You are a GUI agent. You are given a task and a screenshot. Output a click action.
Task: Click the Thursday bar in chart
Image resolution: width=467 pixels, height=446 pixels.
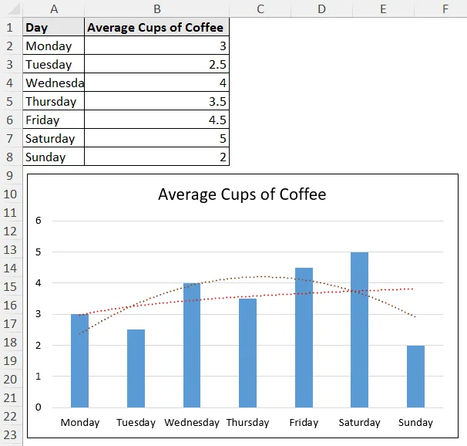(247, 353)
